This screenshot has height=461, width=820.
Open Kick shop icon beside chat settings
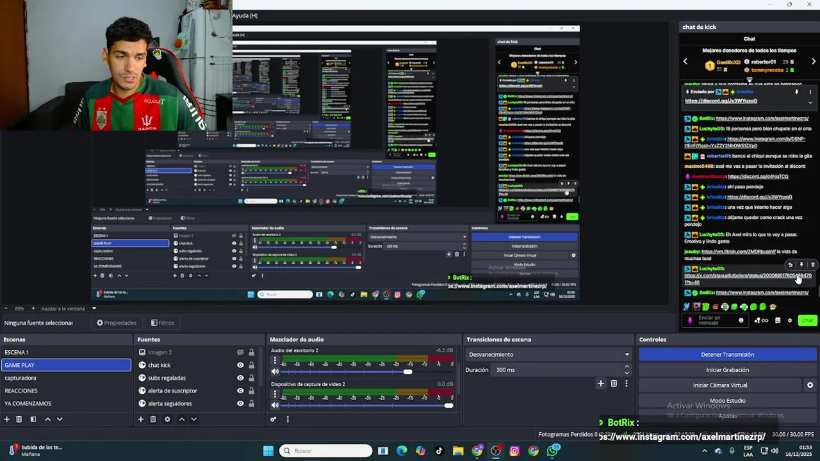click(x=778, y=321)
